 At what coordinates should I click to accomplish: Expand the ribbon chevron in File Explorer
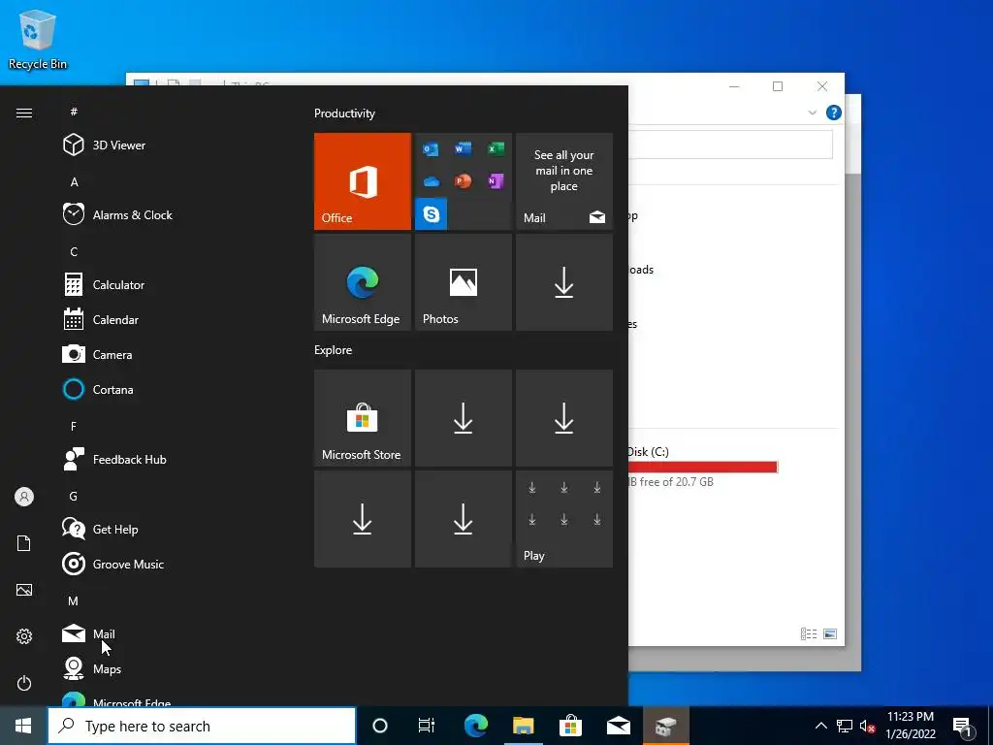[813, 113]
